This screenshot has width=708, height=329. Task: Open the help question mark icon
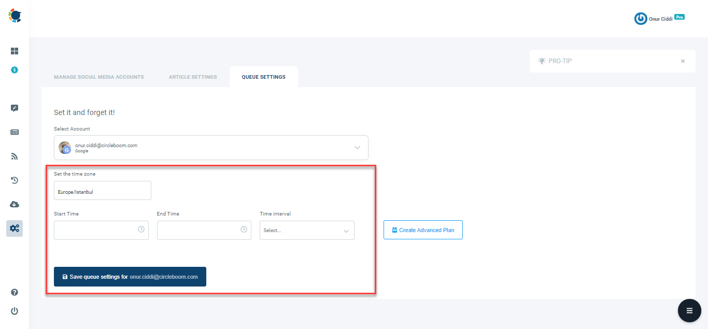[15, 292]
